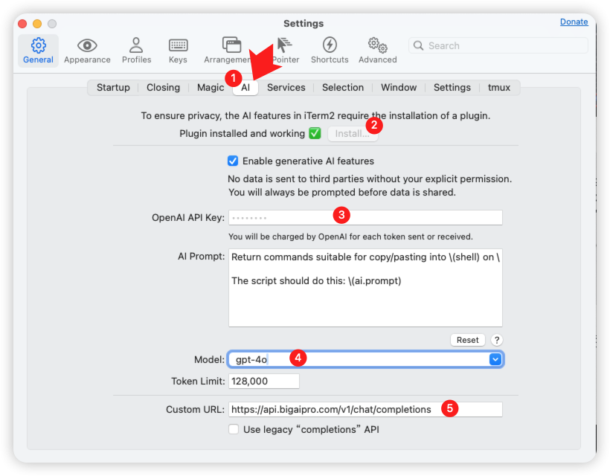Switch to the Magic tab

pyautogui.click(x=210, y=88)
